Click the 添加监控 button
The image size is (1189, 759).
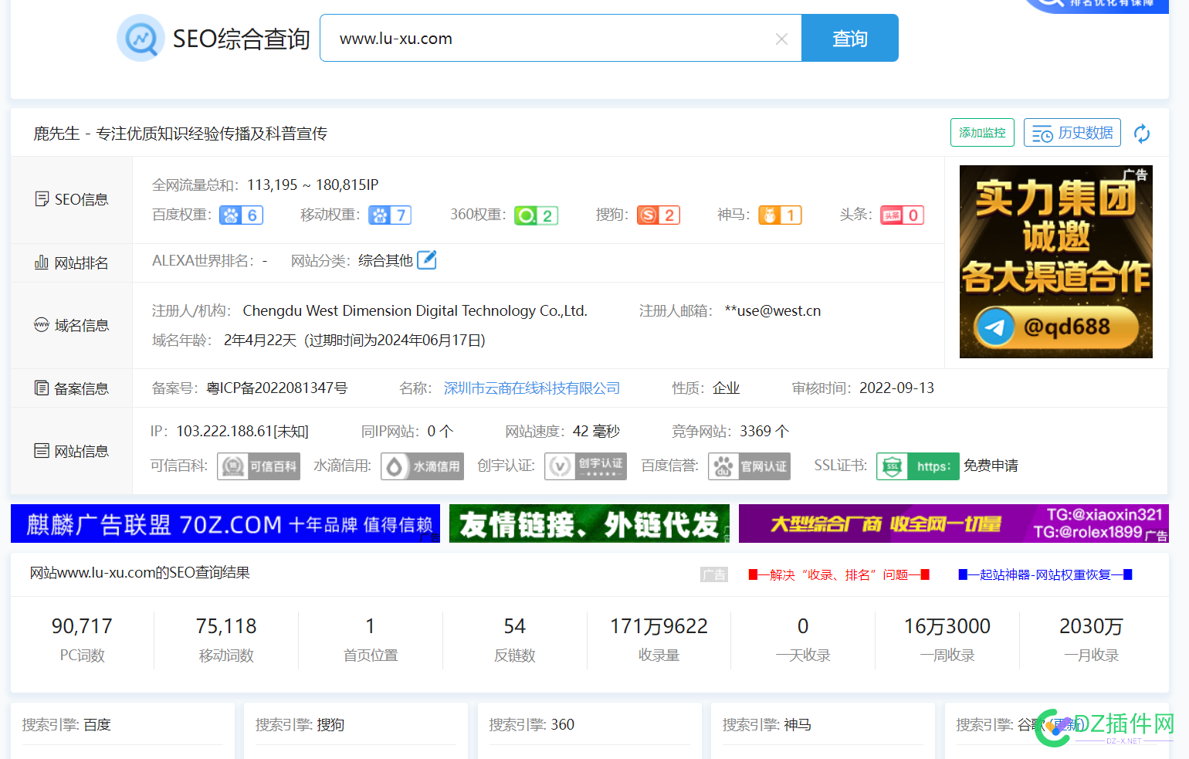982,133
